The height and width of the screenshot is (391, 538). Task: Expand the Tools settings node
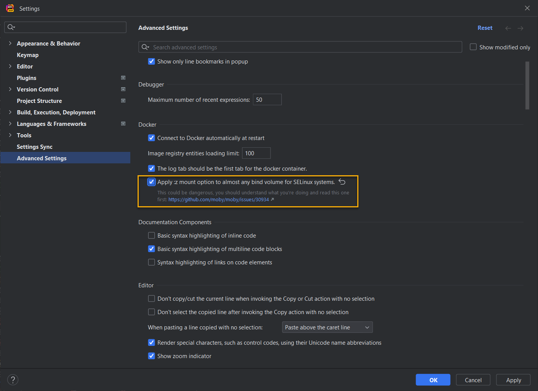[10, 135]
